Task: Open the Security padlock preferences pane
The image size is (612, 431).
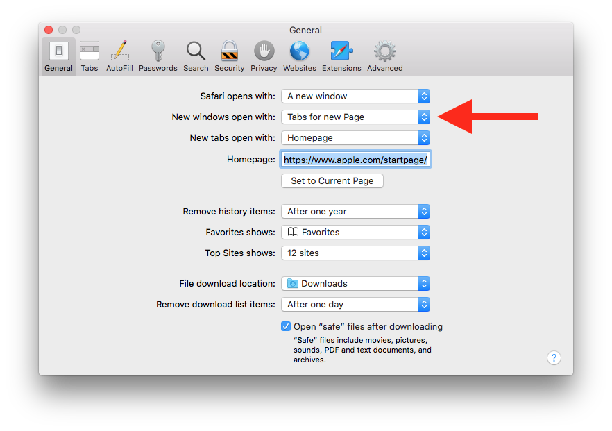Action: (x=230, y=56)
